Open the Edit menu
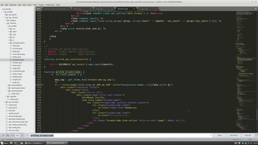This screenshot has width=258, height=145. click(6, 5)
